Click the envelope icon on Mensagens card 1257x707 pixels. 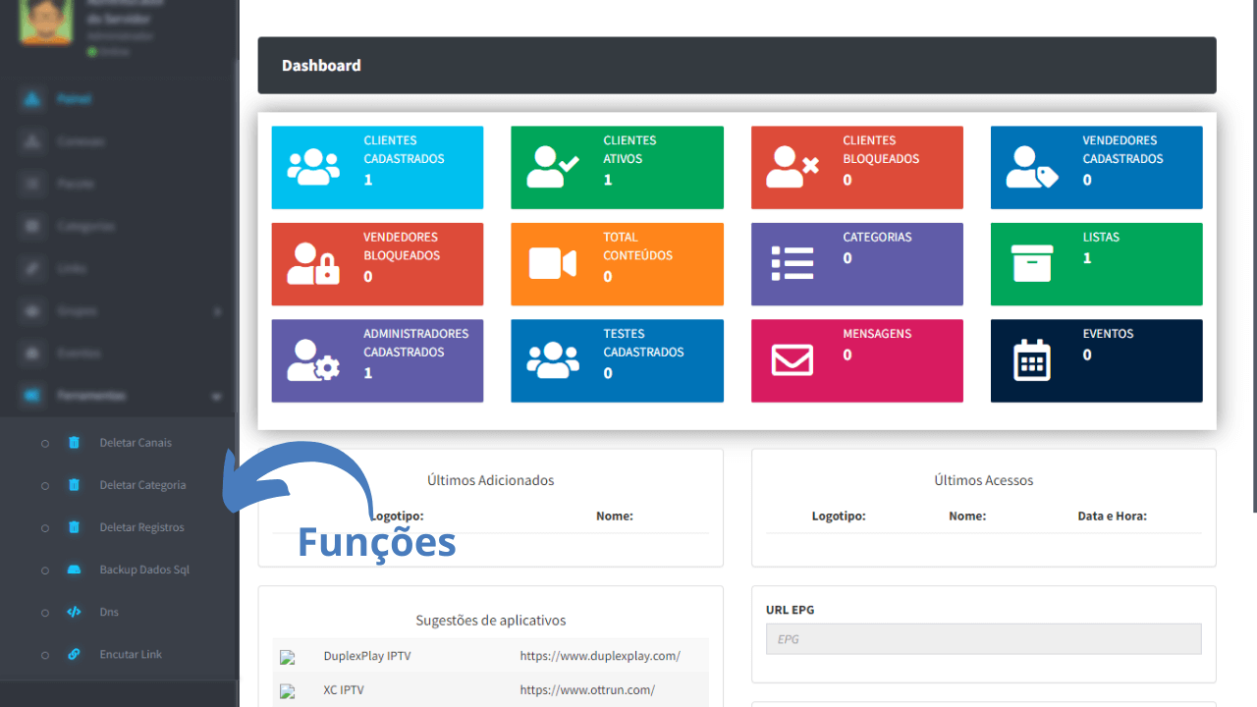click(792, 360)
